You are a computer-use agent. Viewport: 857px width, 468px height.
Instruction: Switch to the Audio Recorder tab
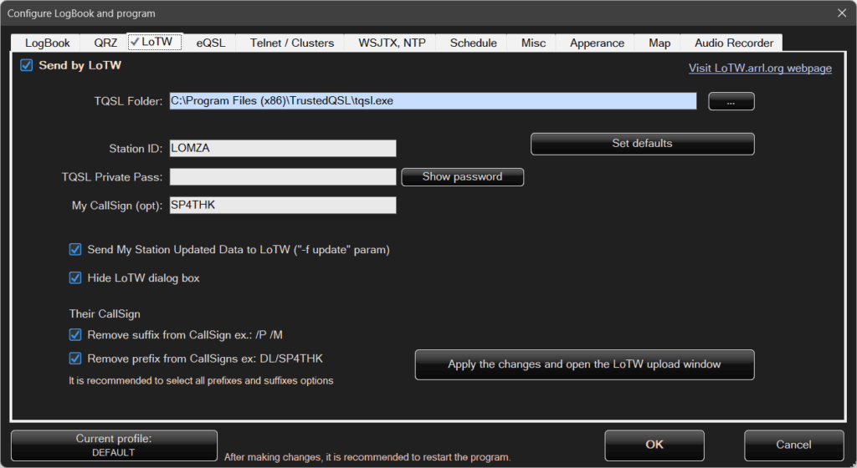click(732, 43)
